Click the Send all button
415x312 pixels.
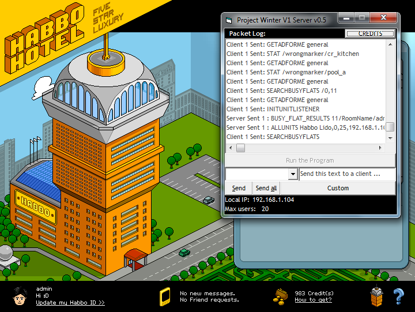[266, 188]
